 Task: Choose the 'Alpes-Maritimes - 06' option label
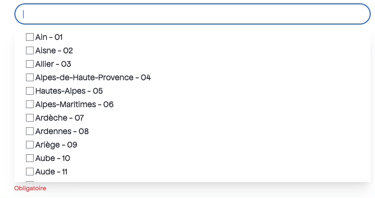pos(75,104)
